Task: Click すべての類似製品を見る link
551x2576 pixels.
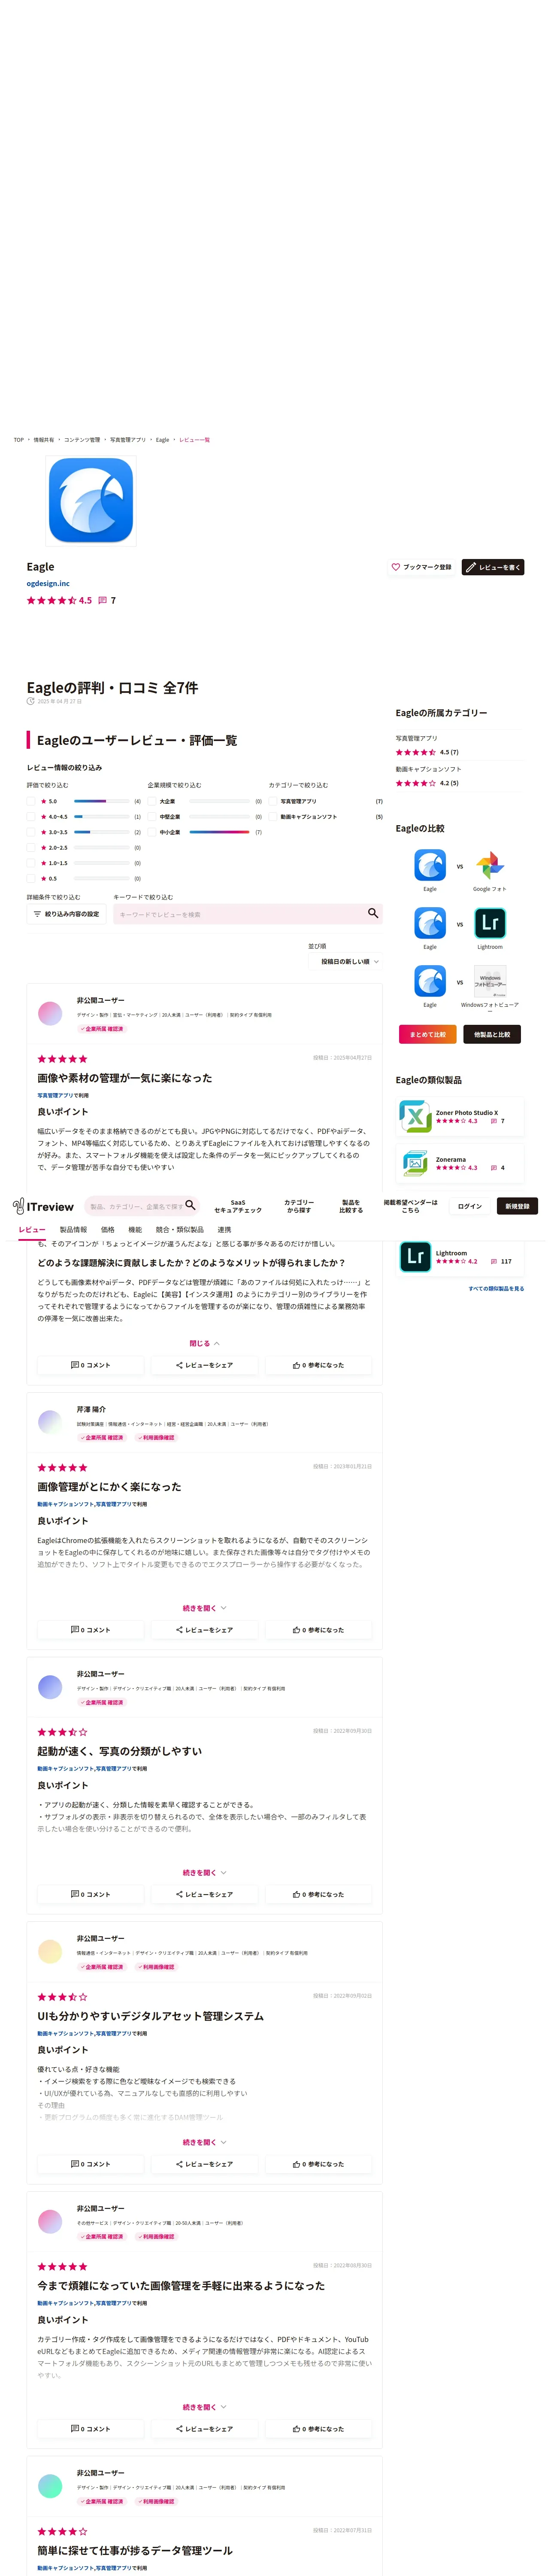Action: (496, 1289)
